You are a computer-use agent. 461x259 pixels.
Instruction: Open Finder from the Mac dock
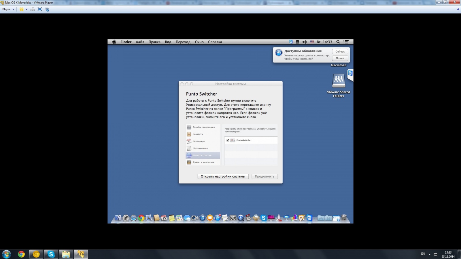coord(118,218)
